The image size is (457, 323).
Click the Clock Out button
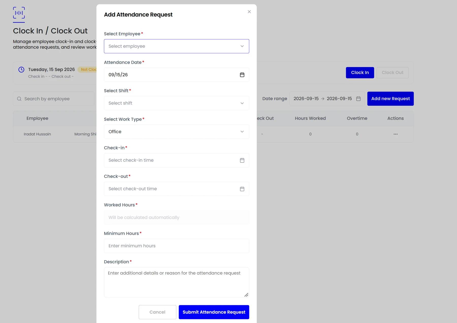(x=393, y=73)
